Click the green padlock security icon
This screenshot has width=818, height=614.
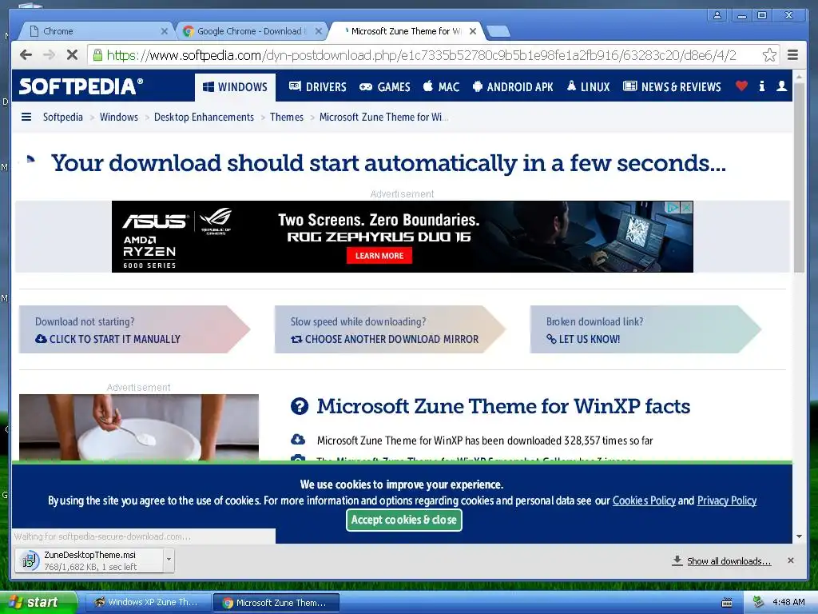pos(97,55)
